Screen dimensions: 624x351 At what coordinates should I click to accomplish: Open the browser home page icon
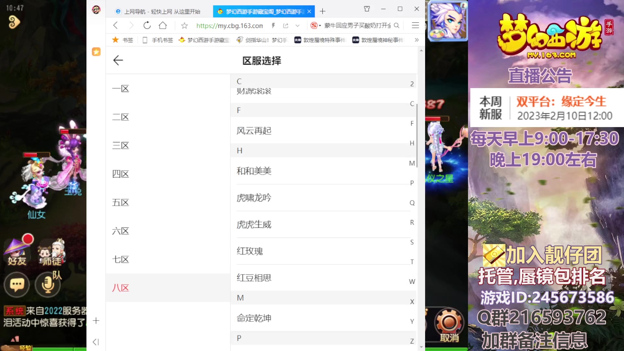click(x=163, y=25)
